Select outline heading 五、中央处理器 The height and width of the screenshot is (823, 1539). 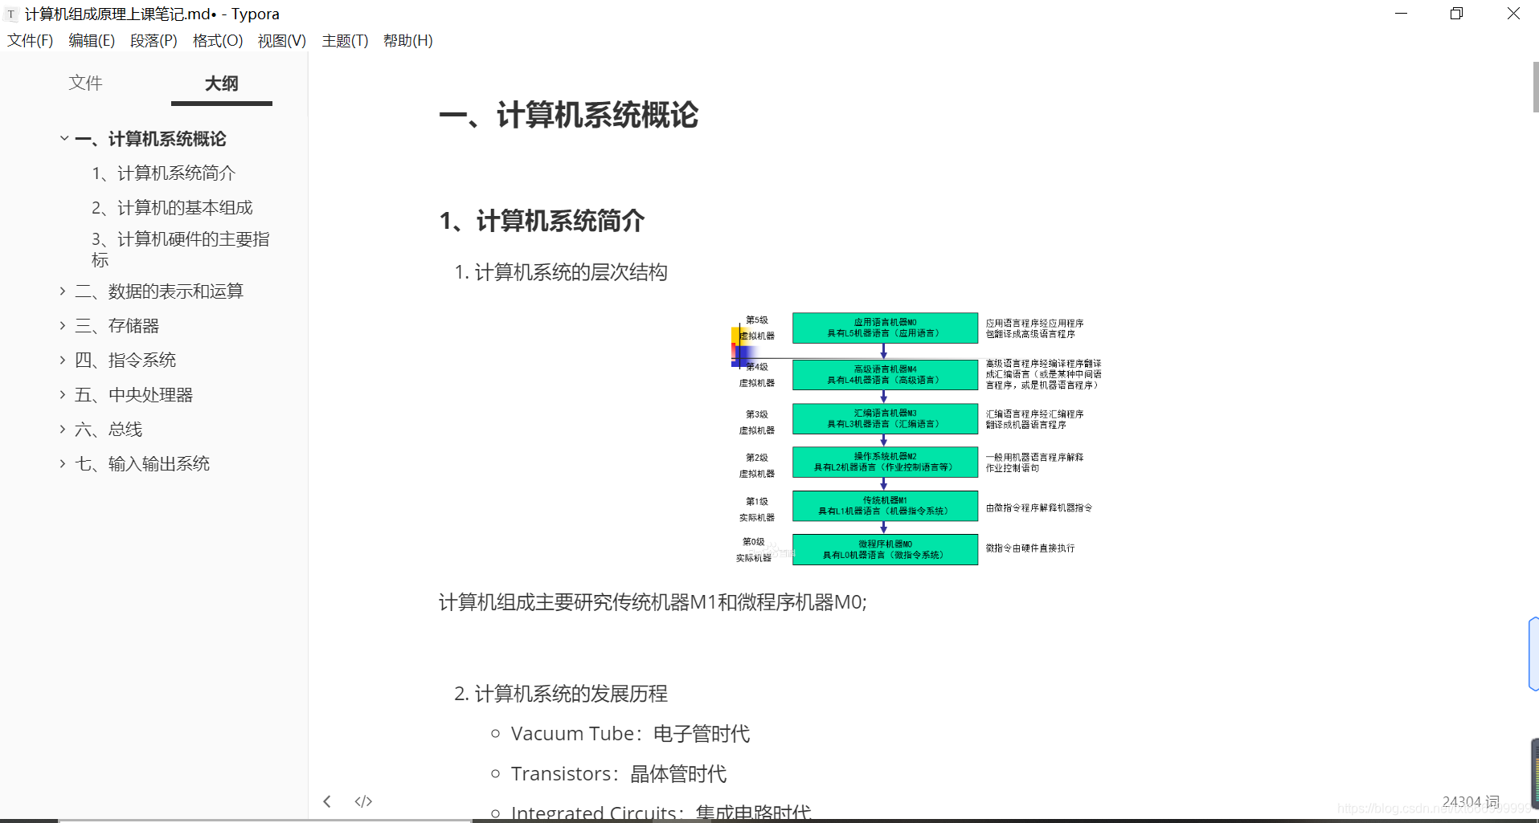click(x=134, y=394)
